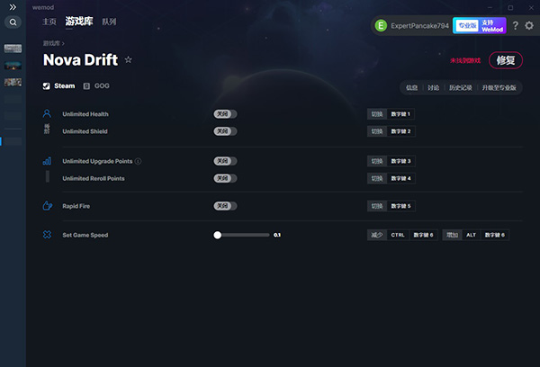Click the 升级至专业版 upgrade tab
Viewport: 540px width, 367px height.
tap(499, 88)
